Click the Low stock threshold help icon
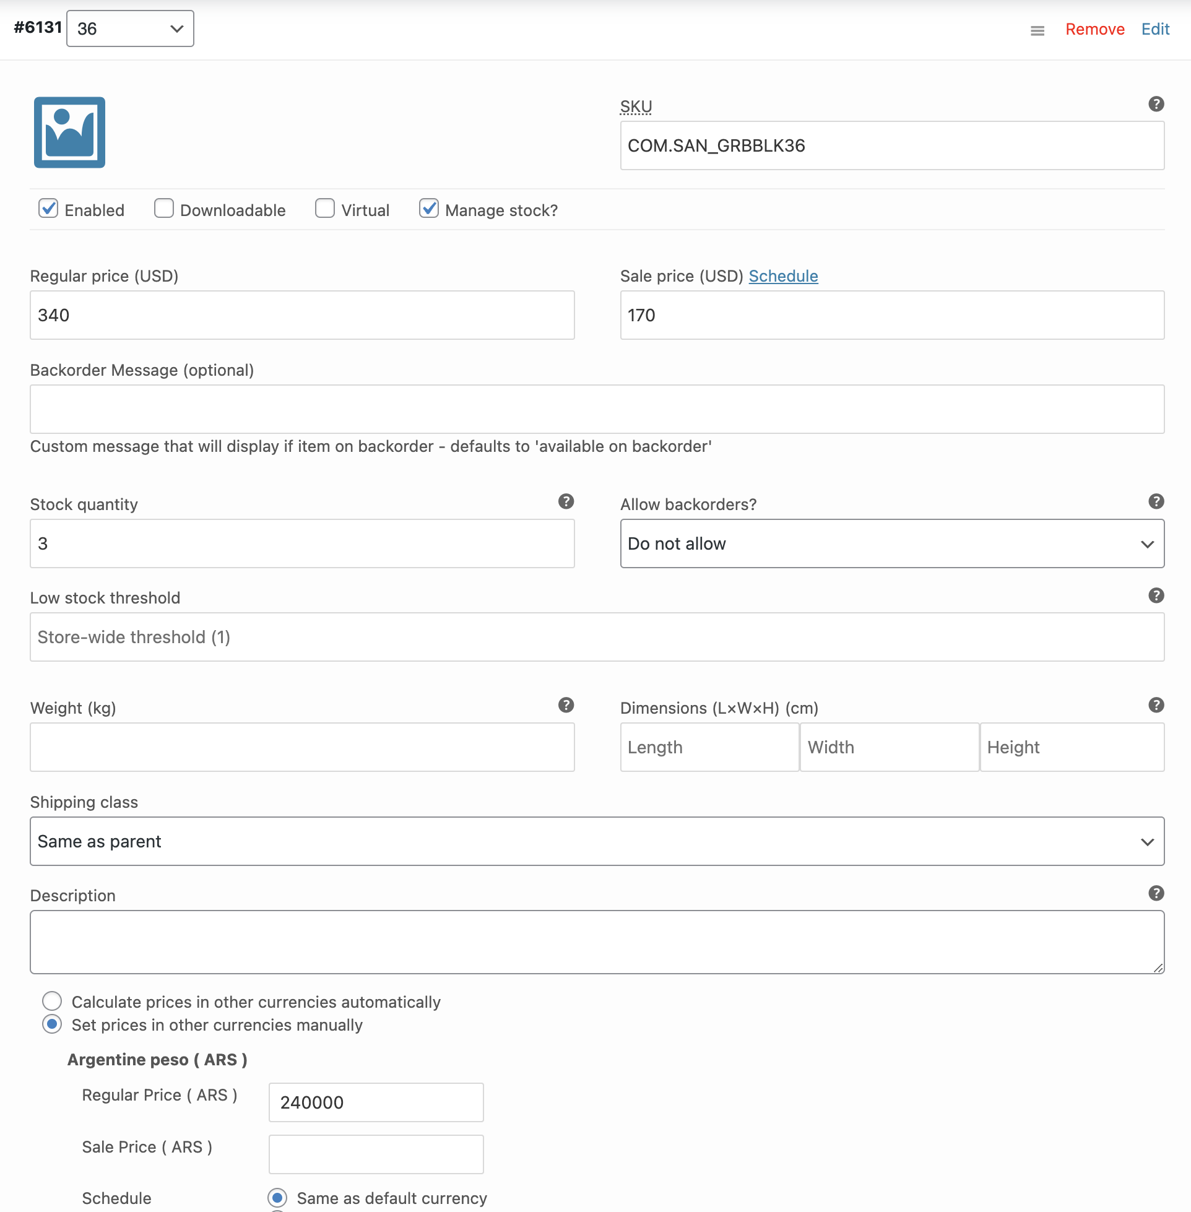The height and width of the screenshot is (1212, 1191). (1156, 595)
